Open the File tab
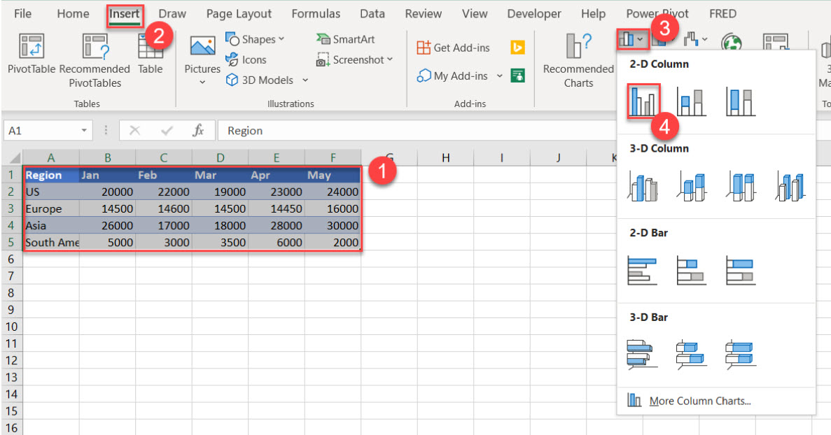Screen dimensions: 831x435 (22, 14)
